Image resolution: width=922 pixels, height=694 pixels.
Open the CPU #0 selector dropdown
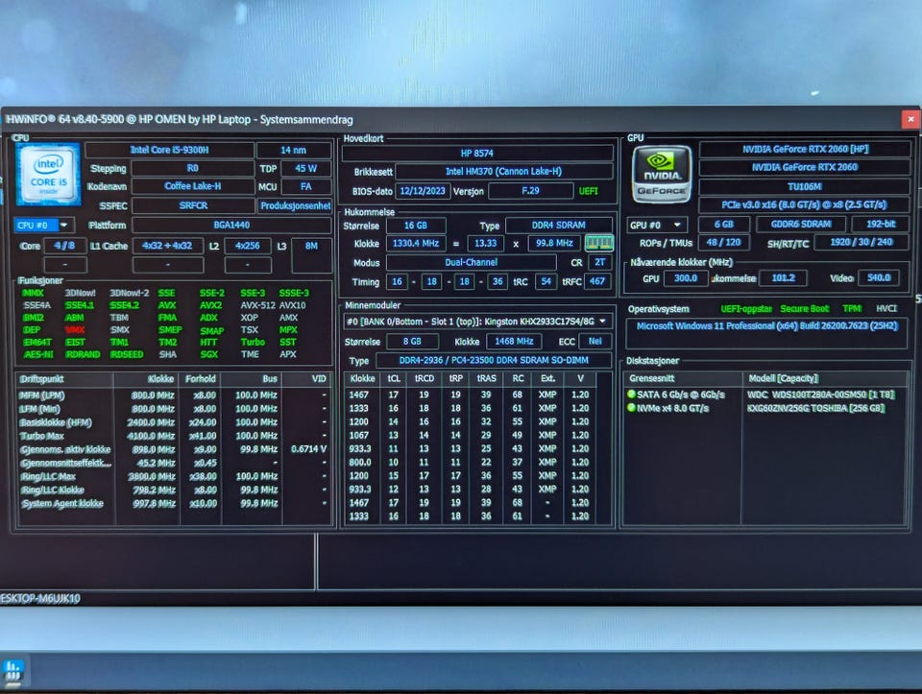43,225
